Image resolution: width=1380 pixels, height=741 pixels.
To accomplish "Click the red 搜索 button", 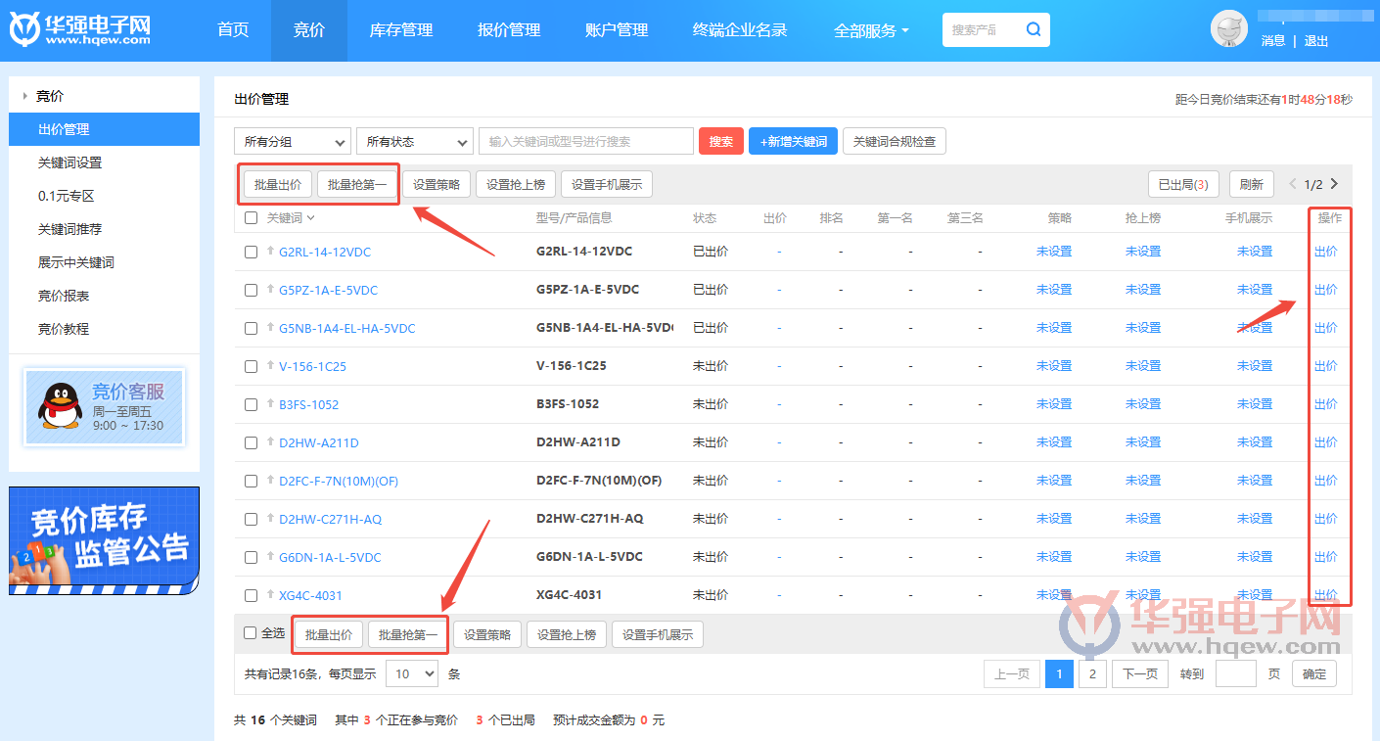I will pyautogui.click(x=720, y=142).
